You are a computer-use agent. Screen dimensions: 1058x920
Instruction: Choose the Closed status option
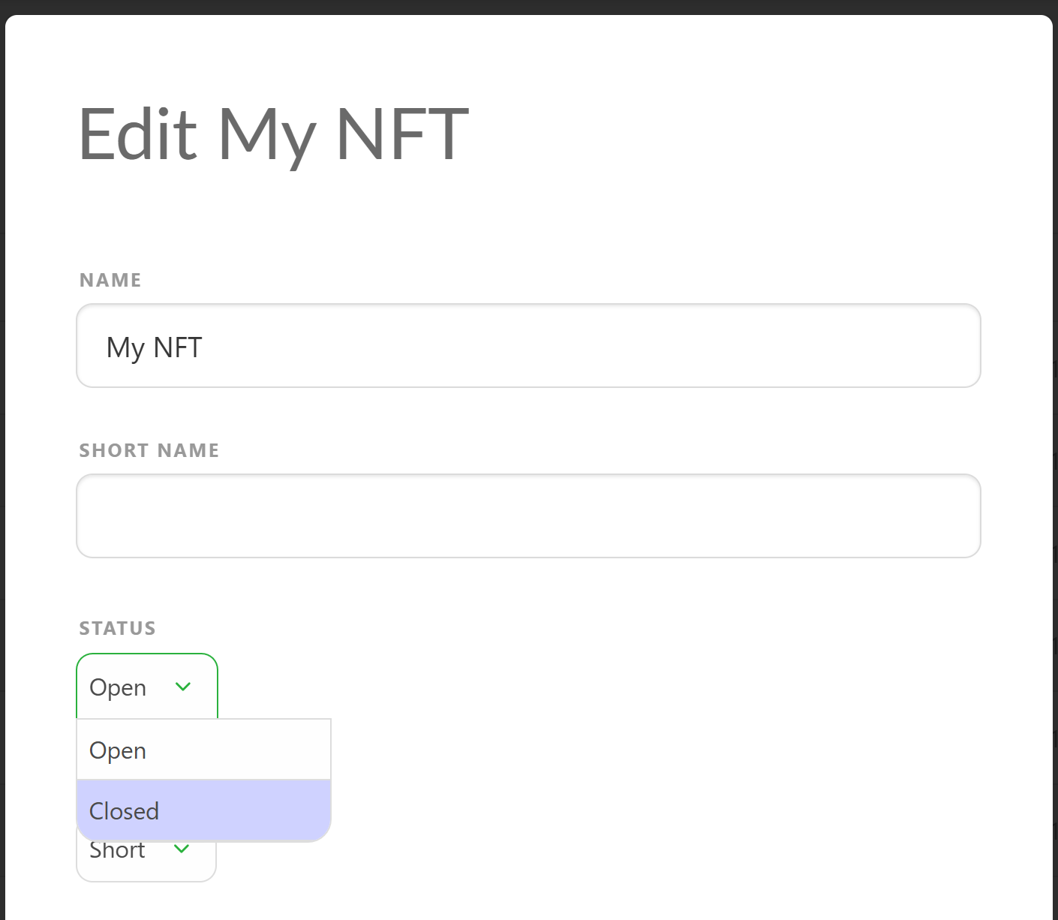(203, 810)
